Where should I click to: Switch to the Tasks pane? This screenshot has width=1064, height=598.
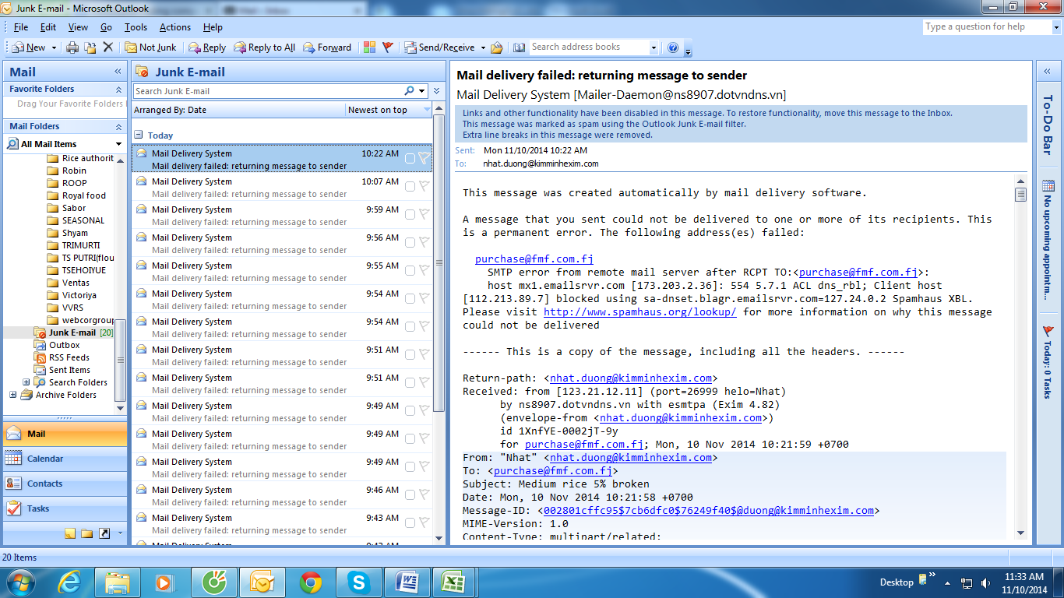coord(65,508)
